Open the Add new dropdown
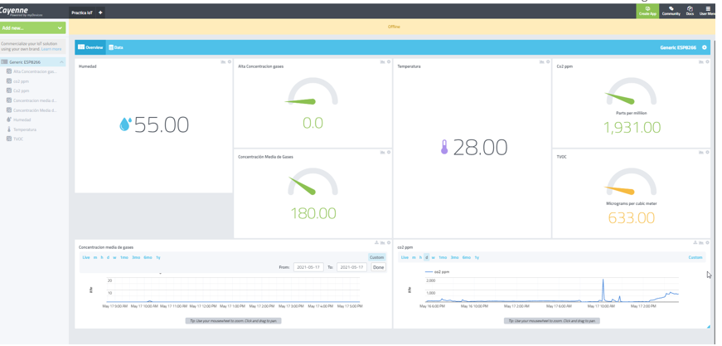 (32, 28)
